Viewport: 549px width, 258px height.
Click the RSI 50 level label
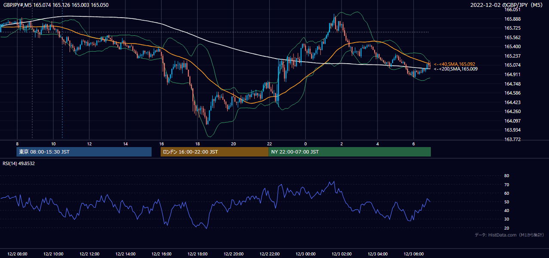click(506, 202)
